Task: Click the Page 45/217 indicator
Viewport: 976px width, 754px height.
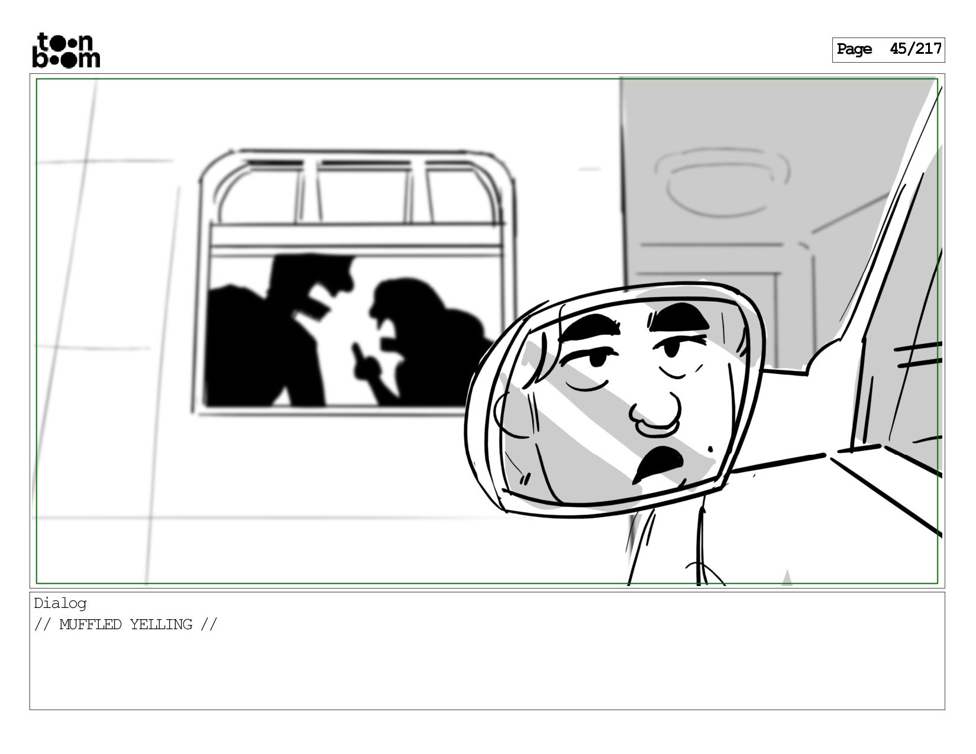Action: (888, 50)
